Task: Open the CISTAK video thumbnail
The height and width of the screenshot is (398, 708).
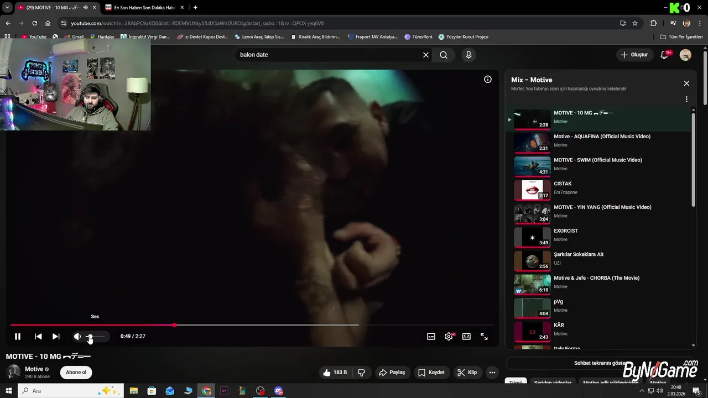Action: coord(532,190)
